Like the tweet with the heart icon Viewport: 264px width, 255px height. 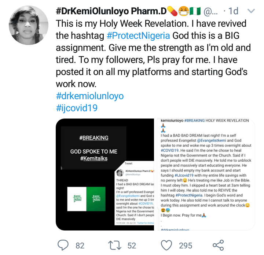167,245
